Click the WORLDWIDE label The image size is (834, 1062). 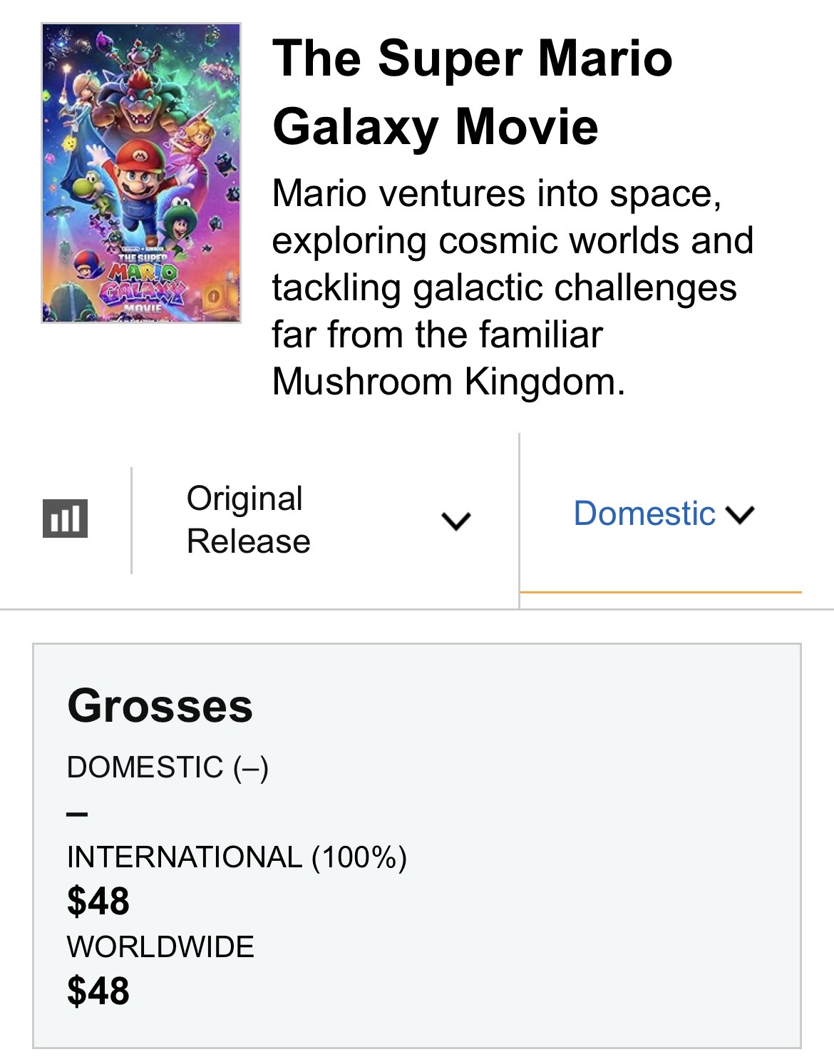click(x=160, y=946)
